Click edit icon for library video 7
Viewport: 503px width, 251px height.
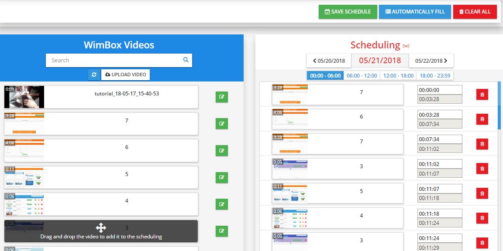click(x=222, y=124)
